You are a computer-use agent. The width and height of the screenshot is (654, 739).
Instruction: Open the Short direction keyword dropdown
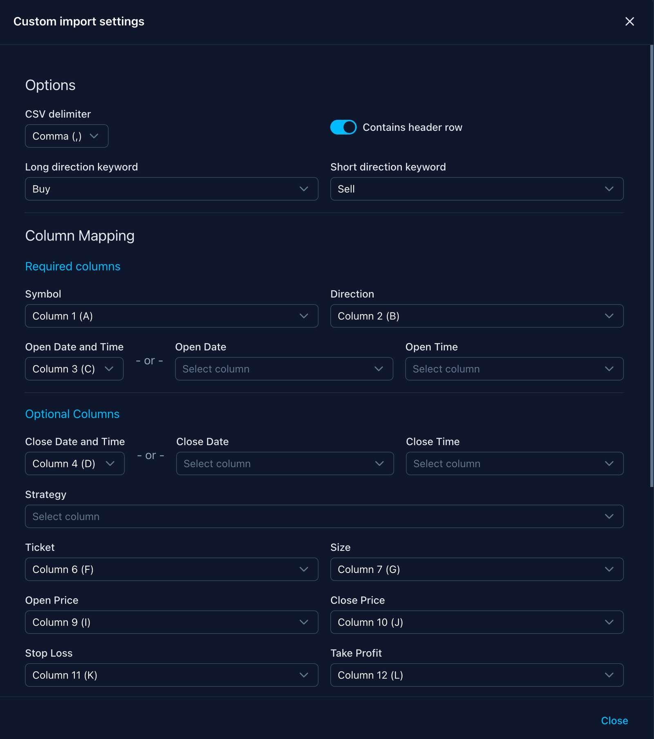(477, 189)
